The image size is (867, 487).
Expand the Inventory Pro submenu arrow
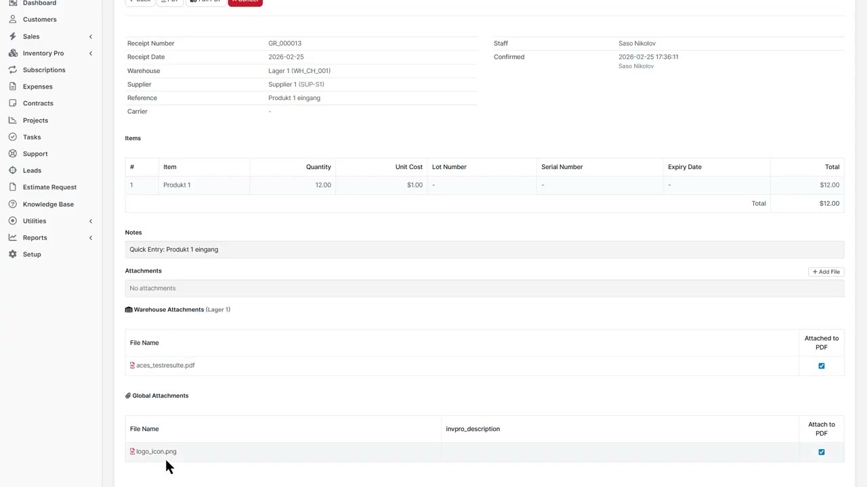point(90,53)
